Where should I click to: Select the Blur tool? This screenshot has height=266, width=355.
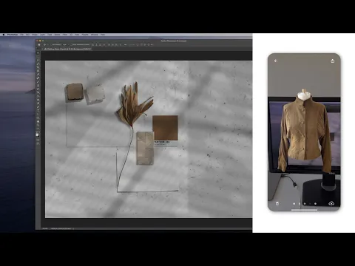click(38, 100)
